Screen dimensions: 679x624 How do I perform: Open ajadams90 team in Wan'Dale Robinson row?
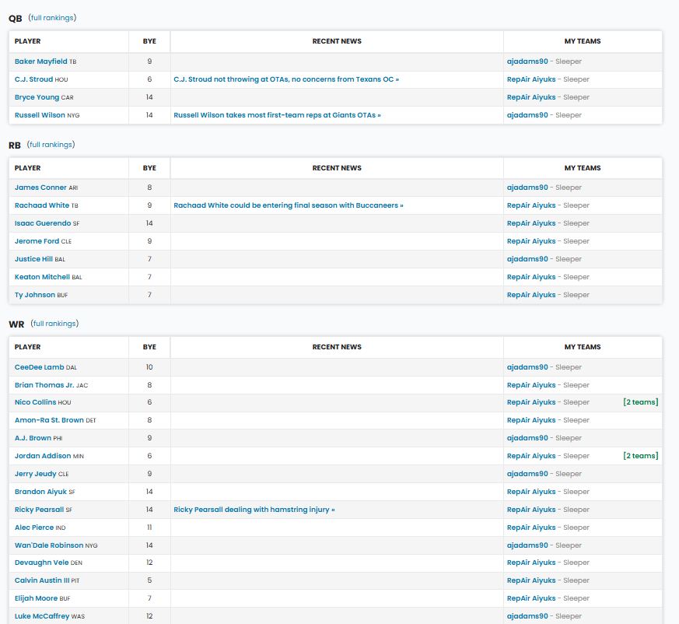[x=527, y=545]
